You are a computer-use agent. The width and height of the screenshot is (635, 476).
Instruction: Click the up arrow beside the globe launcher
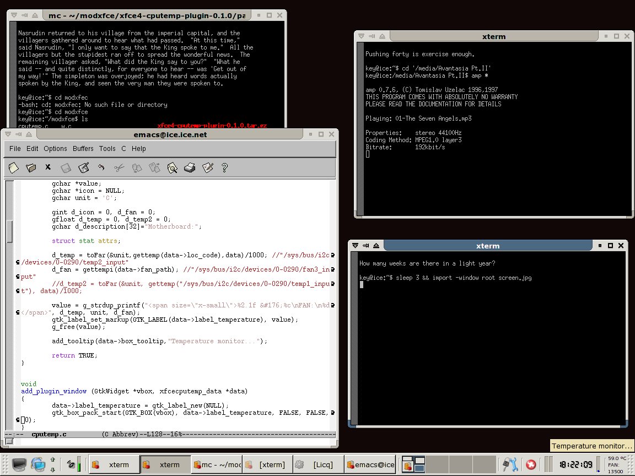coord(53,459)
